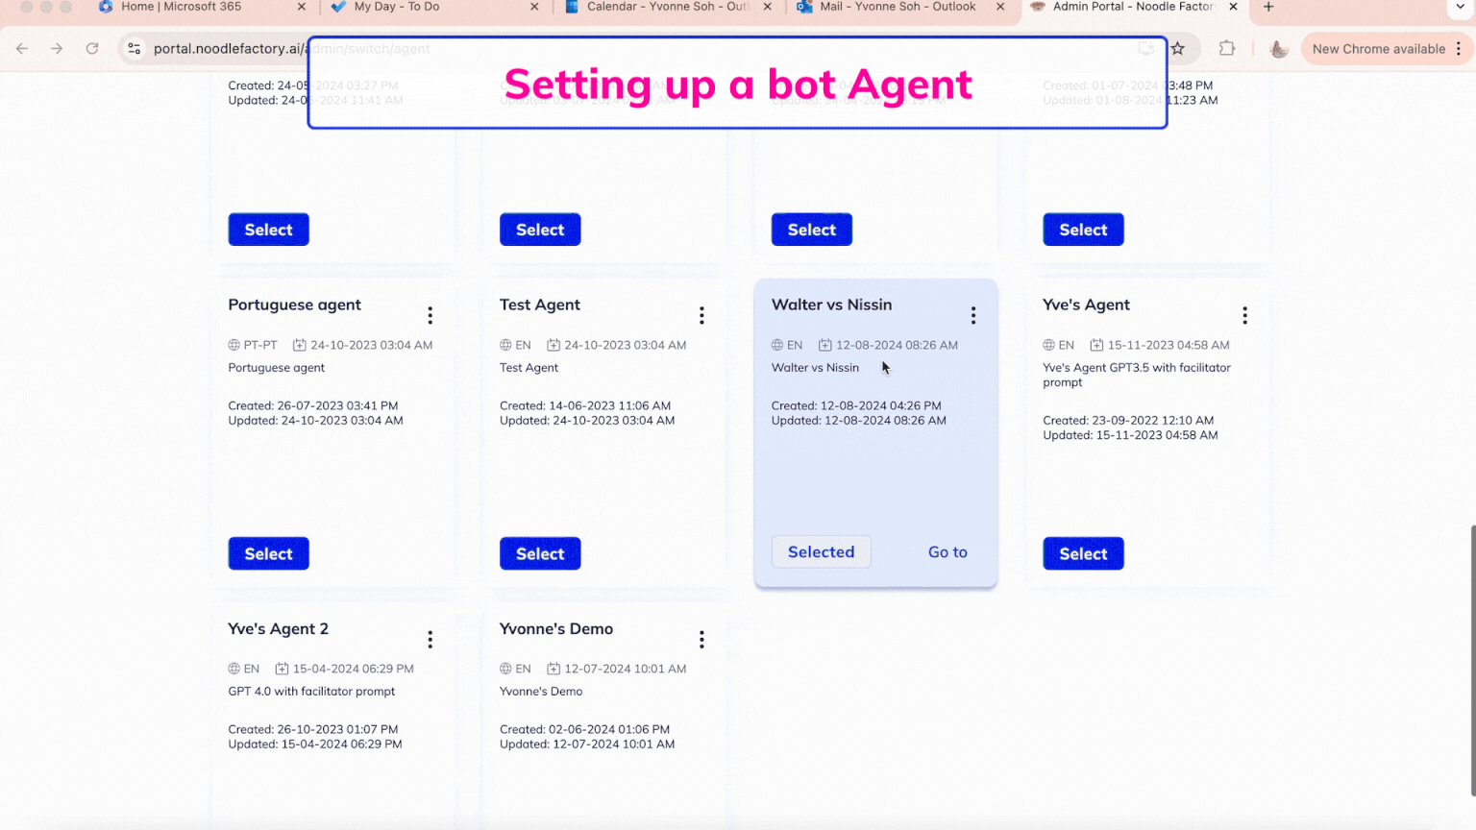Select the Test Agent
This screenshot has height=830, width=1476.
click(x=540, y=553)
